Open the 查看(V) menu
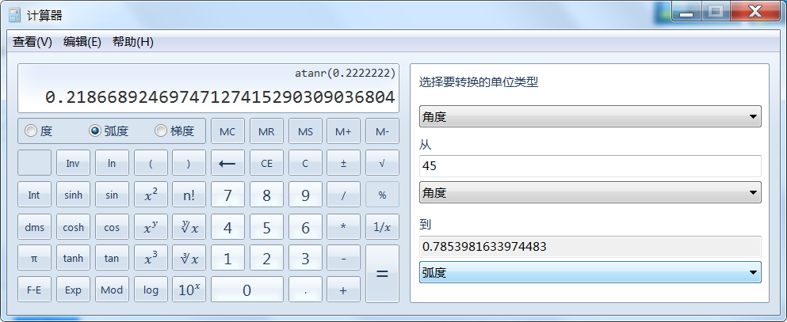 pyautogui.click(x=32, y=42)
